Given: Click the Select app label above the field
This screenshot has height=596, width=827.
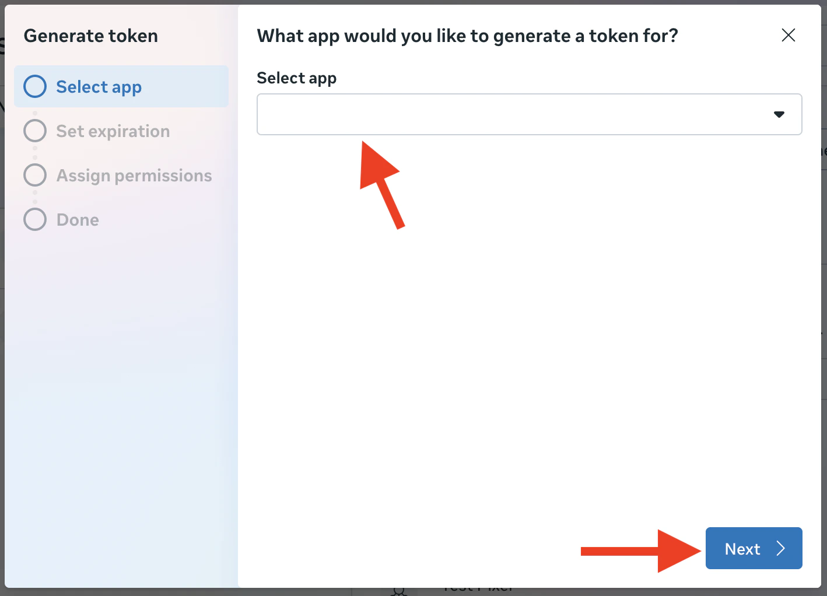Looking at the screenshot, I should [x=296, y=78].
